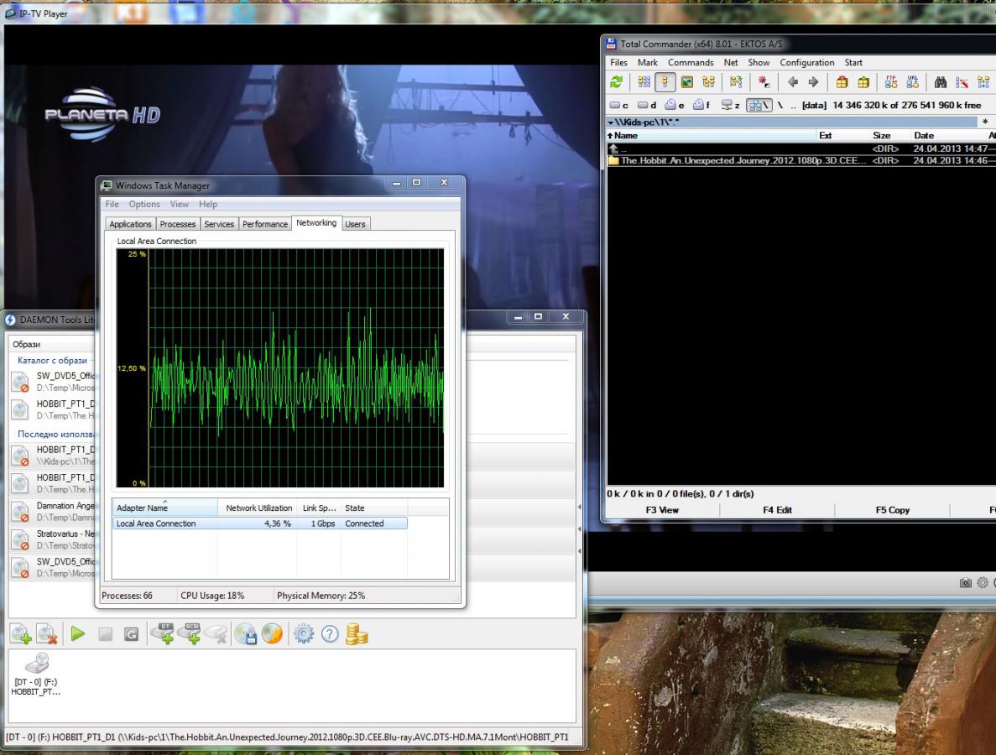Click the unpack files icon in Total Commander

pos(863,82)
